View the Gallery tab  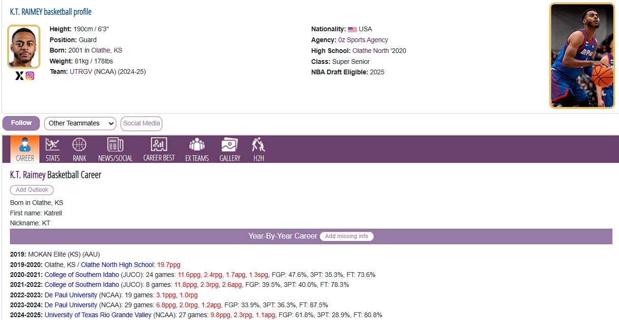[230, 149]
